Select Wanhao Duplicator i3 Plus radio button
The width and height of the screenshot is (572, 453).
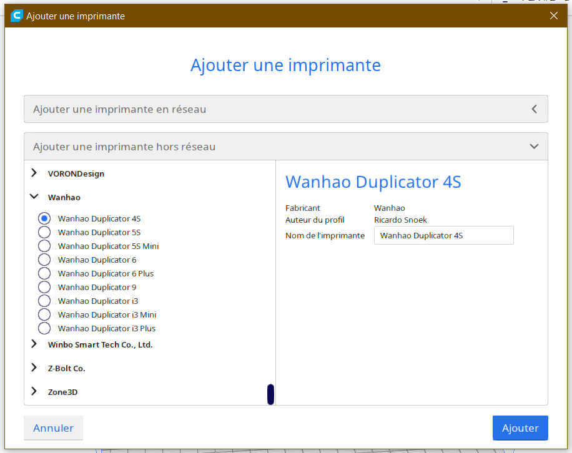(44, 328)
